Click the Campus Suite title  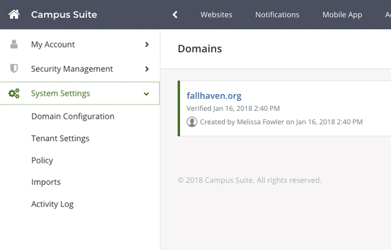[64, 15]
